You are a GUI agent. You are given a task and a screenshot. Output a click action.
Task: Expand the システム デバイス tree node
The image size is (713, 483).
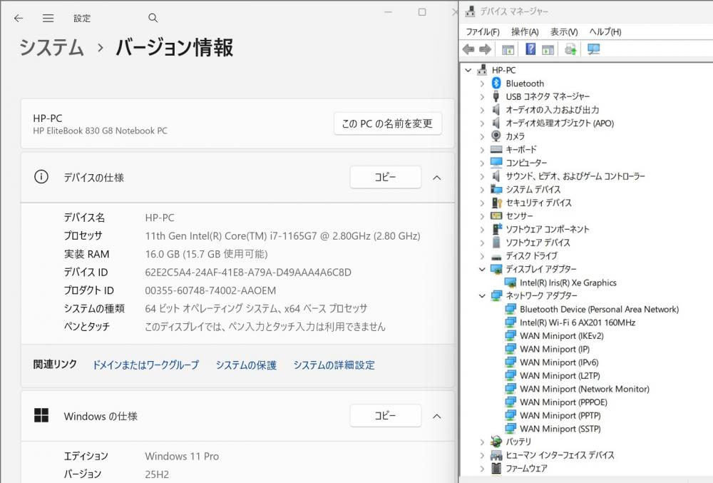[482, 189]
